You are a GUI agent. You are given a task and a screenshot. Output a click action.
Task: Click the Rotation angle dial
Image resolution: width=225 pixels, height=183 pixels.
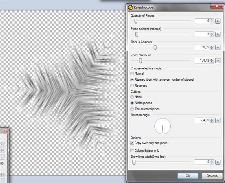(163, 126)
